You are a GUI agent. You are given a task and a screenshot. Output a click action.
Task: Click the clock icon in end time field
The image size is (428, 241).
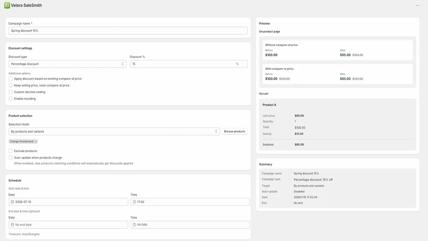coord(134,224)
